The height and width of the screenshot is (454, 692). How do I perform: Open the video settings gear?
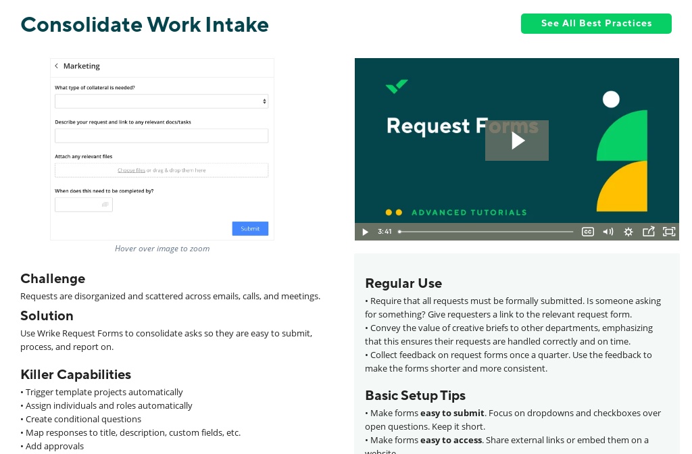point(628,232)
